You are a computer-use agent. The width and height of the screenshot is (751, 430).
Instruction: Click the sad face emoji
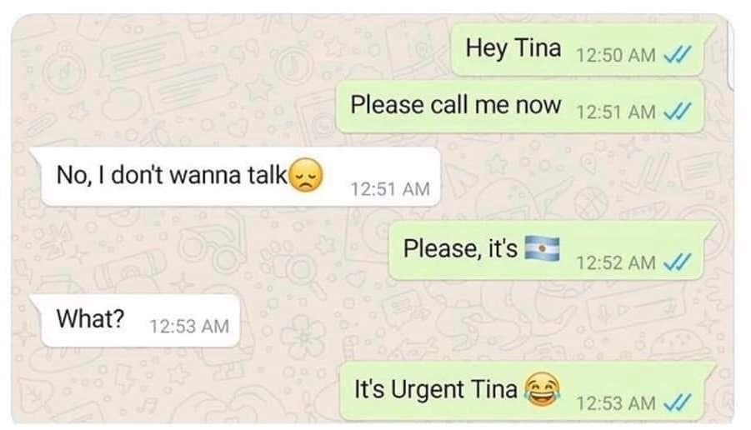(307, 175)
